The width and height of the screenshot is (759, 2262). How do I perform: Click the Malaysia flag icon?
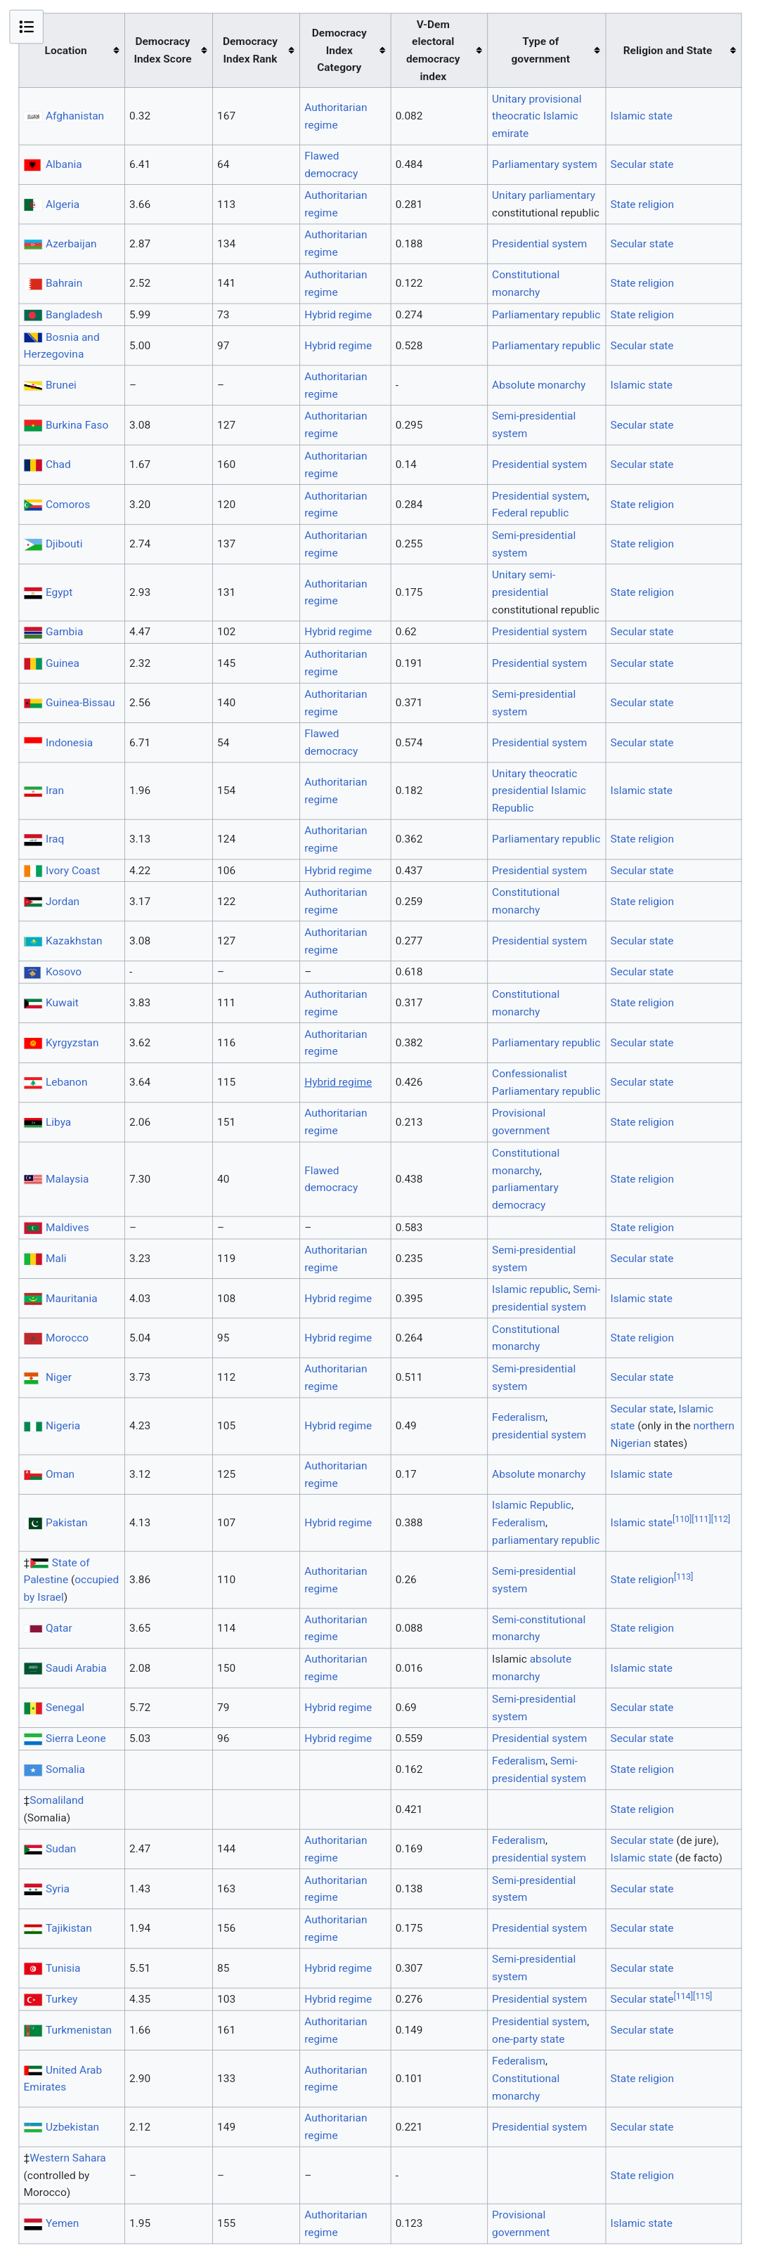[32, 1179]
